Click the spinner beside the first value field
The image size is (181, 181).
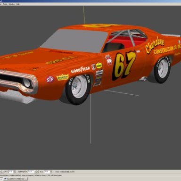14,172
